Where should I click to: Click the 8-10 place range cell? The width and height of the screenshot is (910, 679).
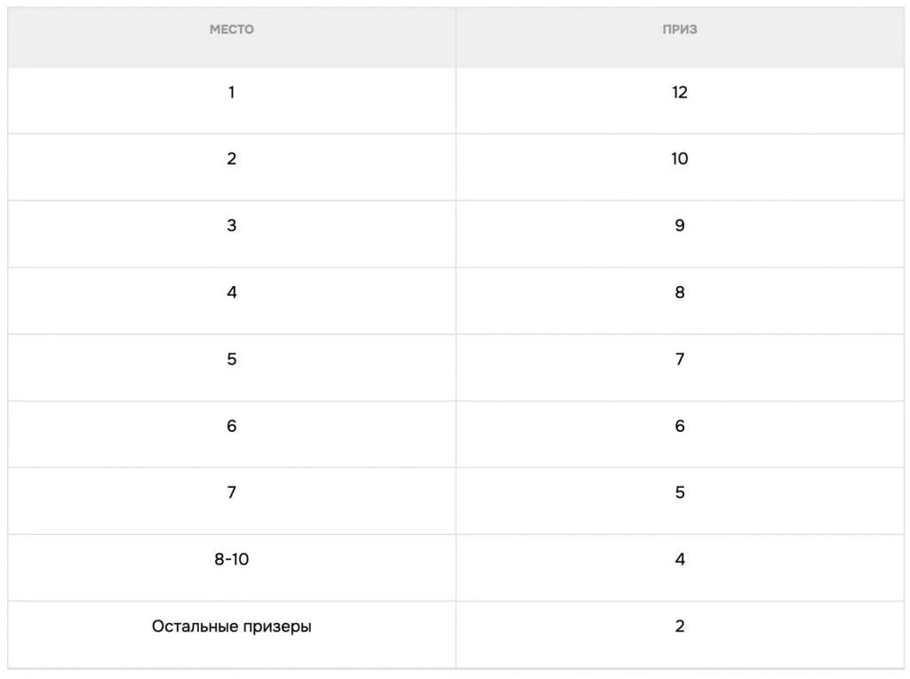(x=232, y=560)
